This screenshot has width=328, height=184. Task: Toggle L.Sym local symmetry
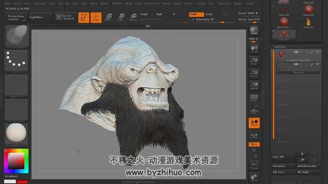[254, 136]
